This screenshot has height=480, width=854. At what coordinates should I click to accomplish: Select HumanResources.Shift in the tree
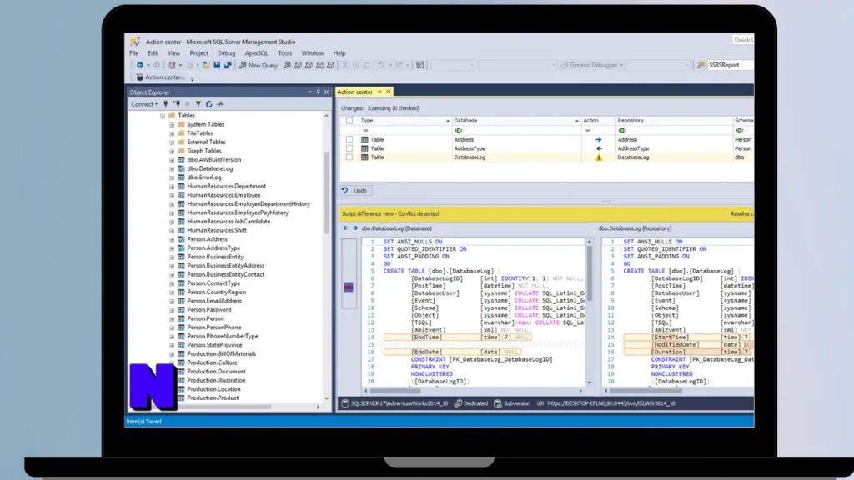coord(217,230)
